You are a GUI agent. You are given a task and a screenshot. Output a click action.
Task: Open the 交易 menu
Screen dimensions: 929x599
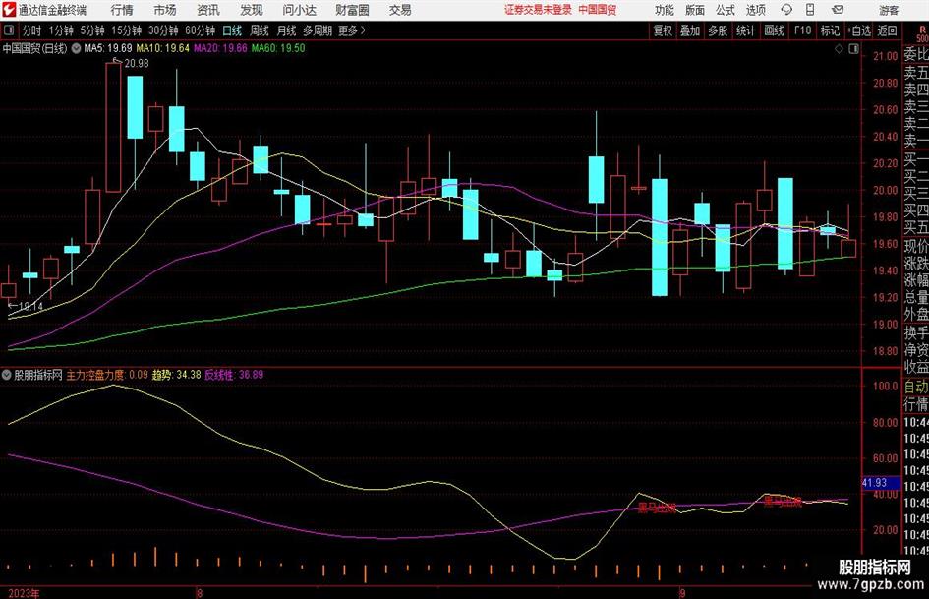point(400,10)
